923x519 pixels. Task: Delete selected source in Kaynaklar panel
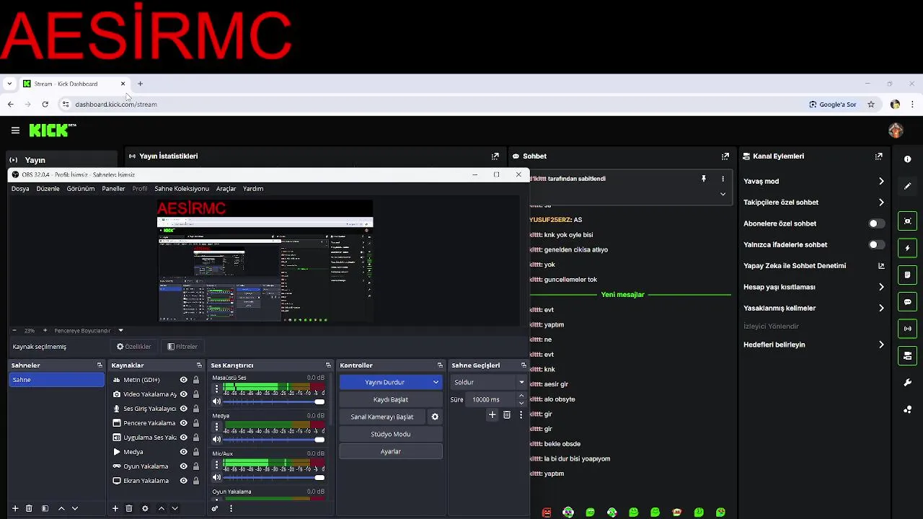pyautogui.click(x=129, y=509)
